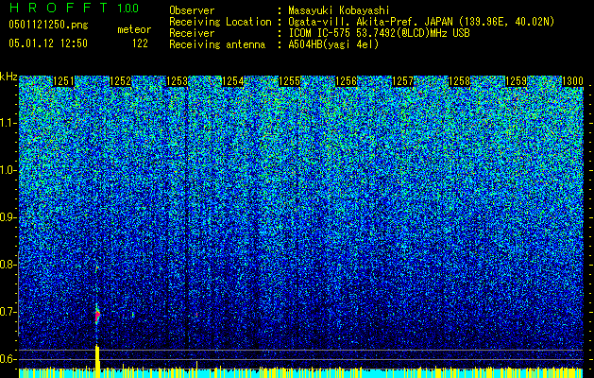Click the 'meteor' label
The width and height of the screenshot is (594, 378).
[x=134, y=29]
